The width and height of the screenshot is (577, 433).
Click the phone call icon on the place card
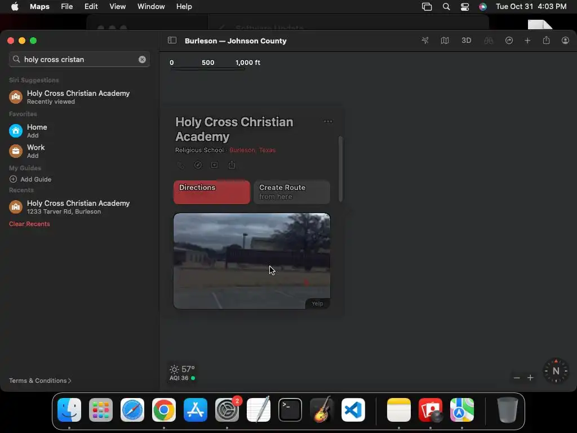pyautogui.click(x=181, y=165)
